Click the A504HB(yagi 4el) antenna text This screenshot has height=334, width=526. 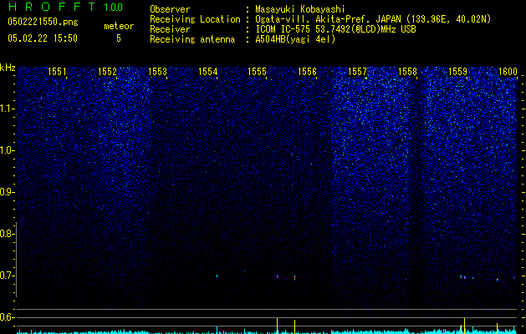coord(295,39)
